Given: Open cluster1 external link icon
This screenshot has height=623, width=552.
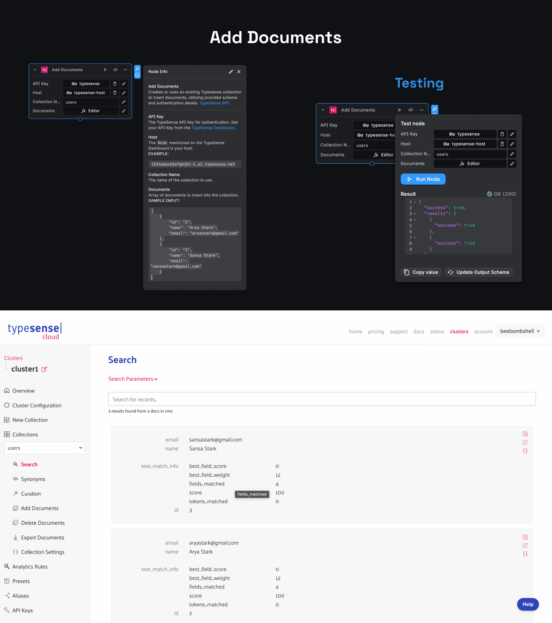Looking at the screenshot, I should 44,369.
